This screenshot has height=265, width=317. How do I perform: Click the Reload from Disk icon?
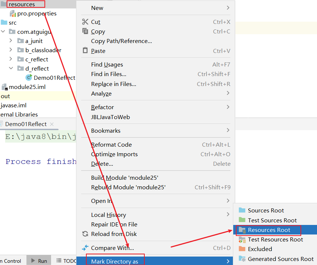coord(85,234)
